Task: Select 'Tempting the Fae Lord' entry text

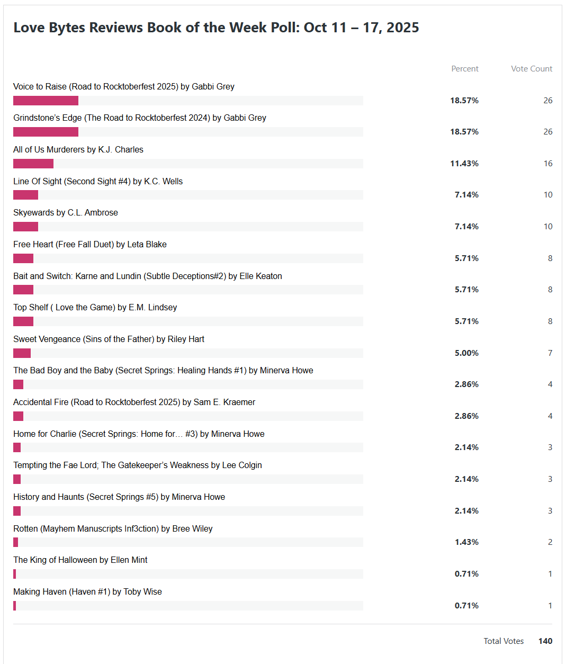Action: pyautogui.click(x=138, y=465)
